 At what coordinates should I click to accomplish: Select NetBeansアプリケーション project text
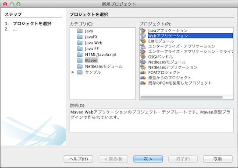173,67
